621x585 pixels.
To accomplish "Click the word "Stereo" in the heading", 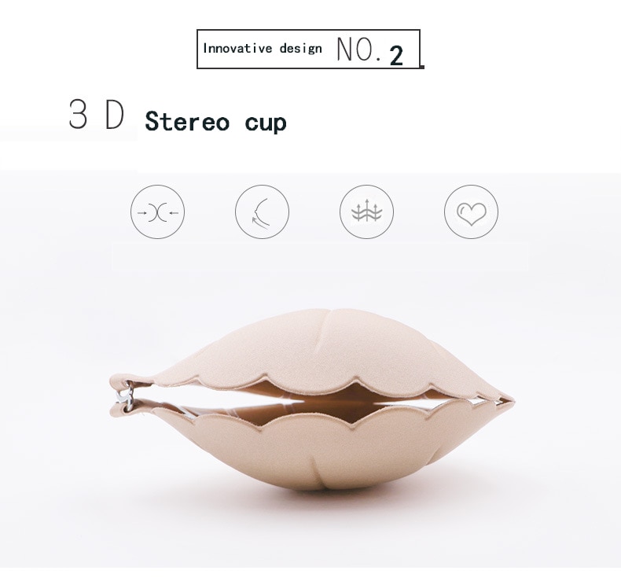I will [x=187, y=121].
